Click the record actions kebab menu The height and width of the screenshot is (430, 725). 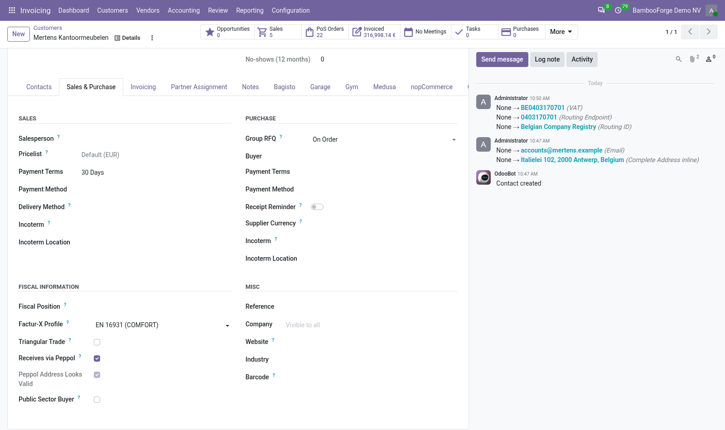(x=152, y=38)
